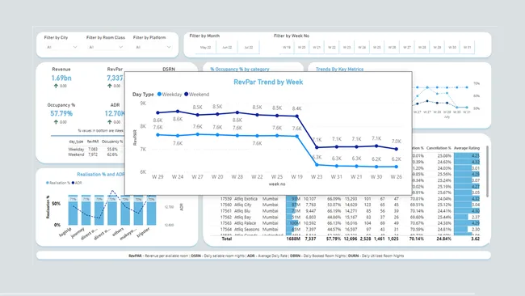Click the green up arrow under Revenue
The height and width of the screenshot is (296, 525).
56,86
